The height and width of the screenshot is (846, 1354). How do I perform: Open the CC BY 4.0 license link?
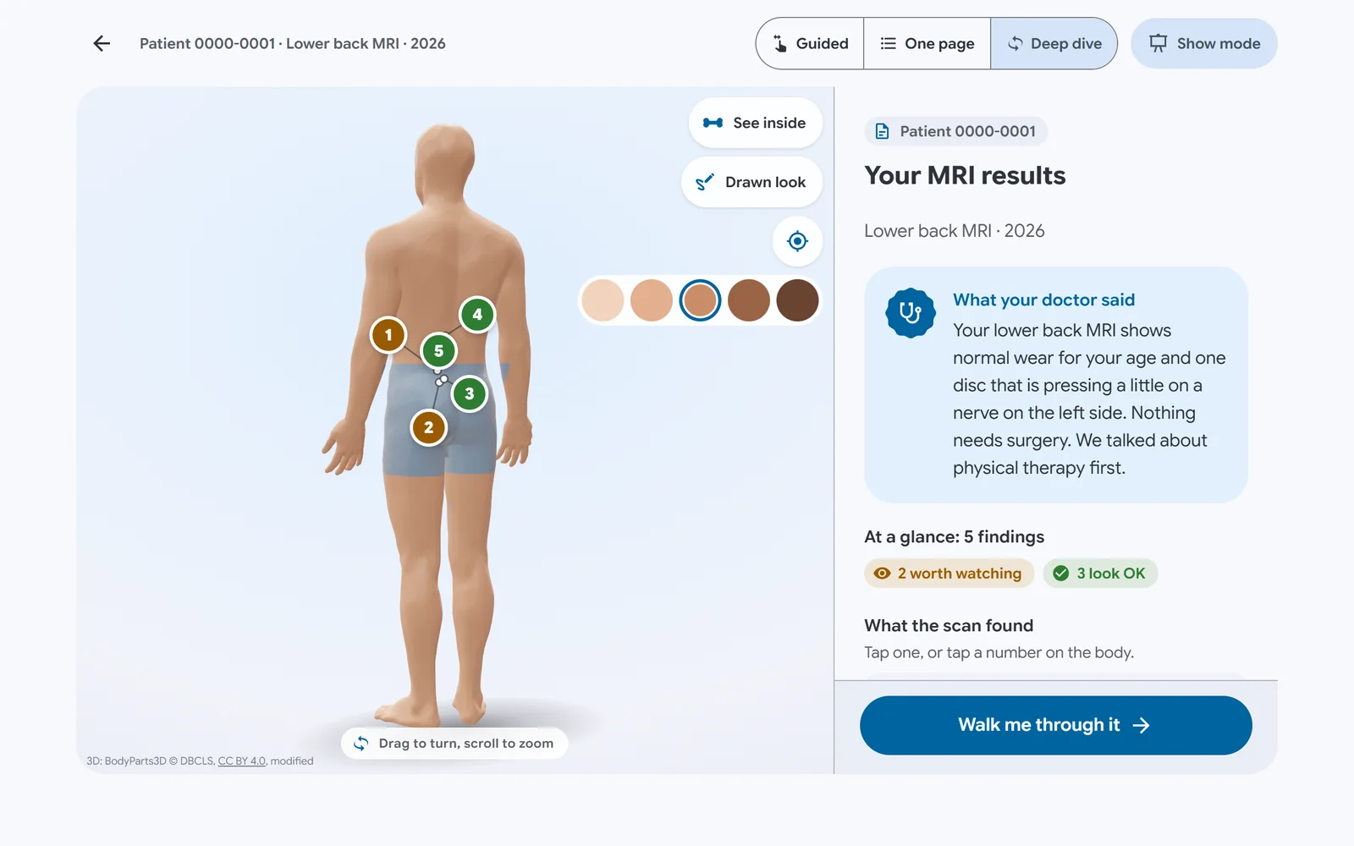242,761
